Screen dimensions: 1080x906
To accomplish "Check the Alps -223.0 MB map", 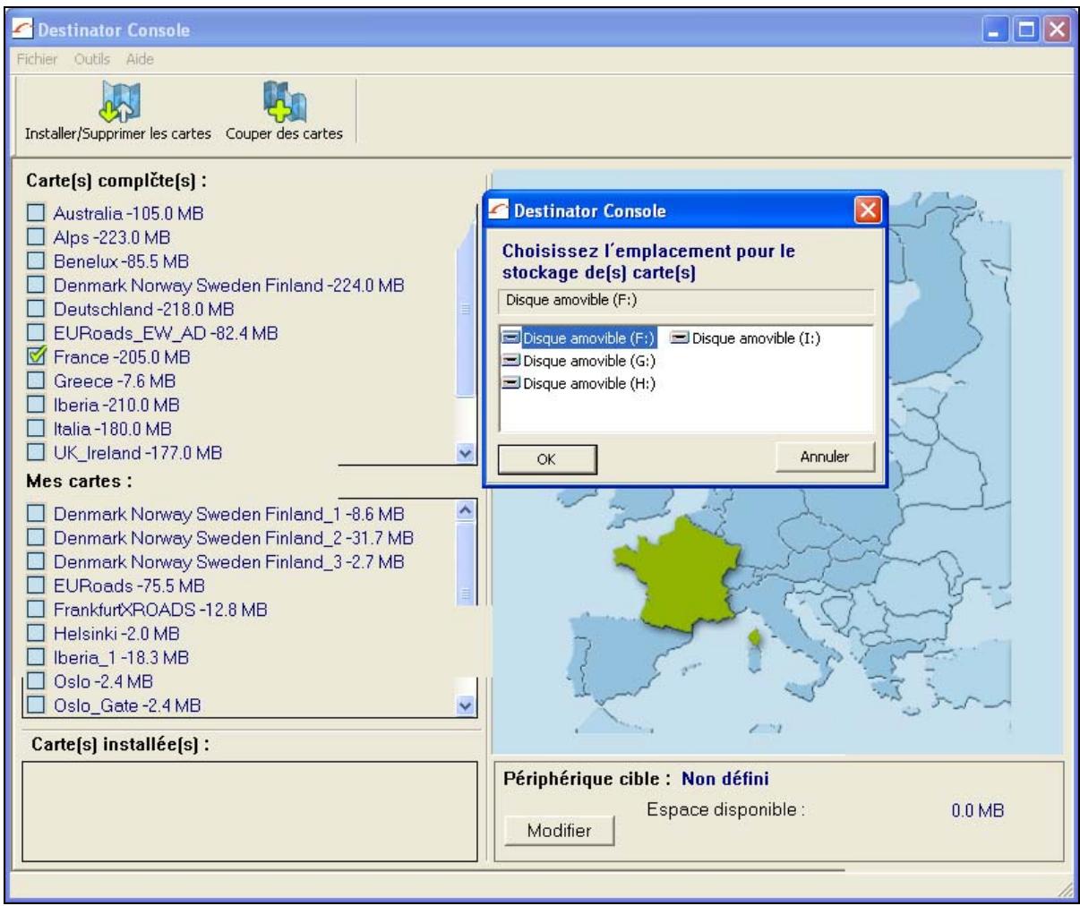I will (x=35, y=237).
